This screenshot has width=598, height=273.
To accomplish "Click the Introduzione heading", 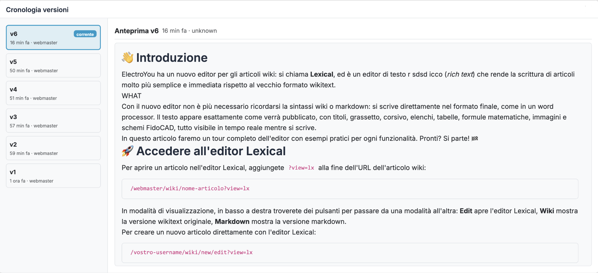I will (172, 58).
